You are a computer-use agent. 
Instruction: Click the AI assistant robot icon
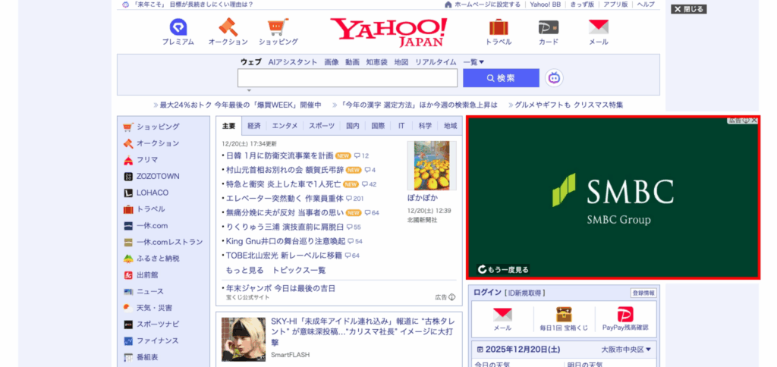pyautogui.click(x=554, y=78)
